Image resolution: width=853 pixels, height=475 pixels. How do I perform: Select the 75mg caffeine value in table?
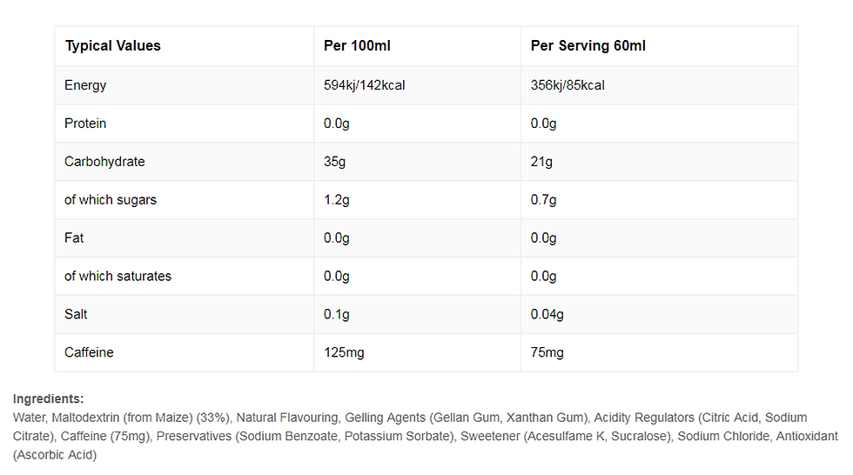(547, 352)
